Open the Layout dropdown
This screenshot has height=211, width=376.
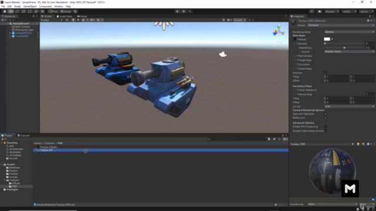point(366,12)
